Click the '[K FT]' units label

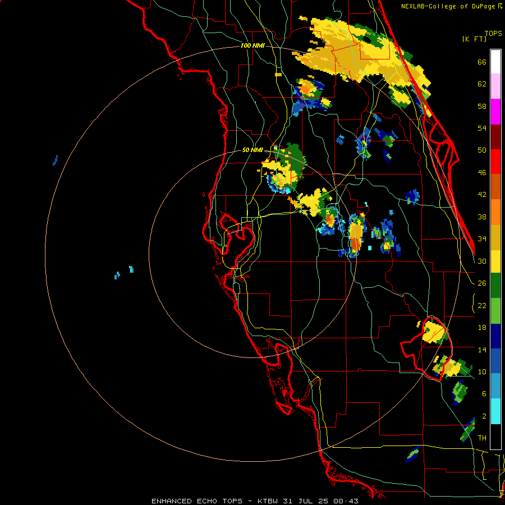tap(474, 39)
